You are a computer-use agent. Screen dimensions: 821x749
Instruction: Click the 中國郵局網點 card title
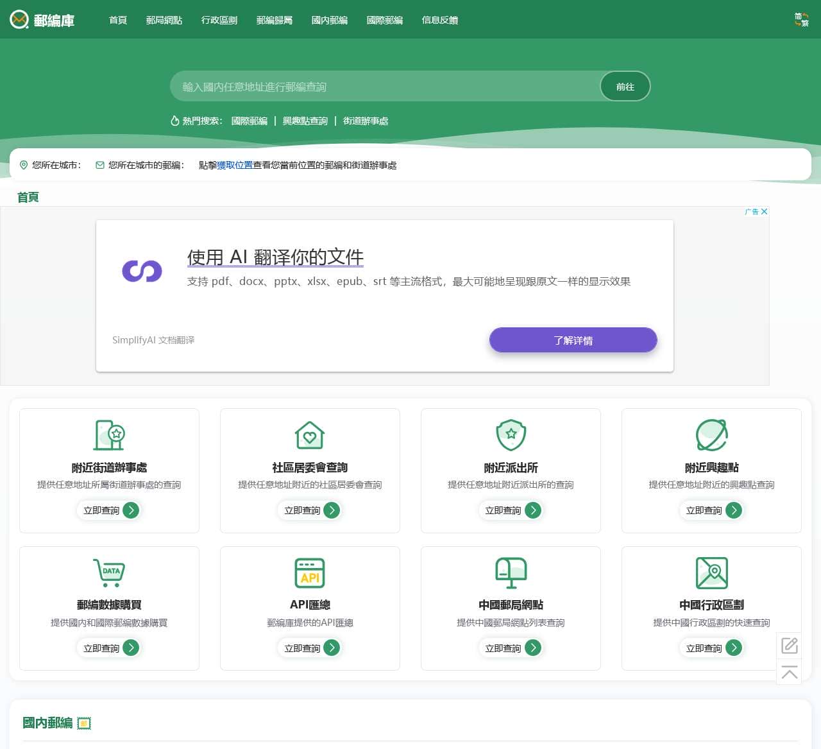tap(511, 605)
